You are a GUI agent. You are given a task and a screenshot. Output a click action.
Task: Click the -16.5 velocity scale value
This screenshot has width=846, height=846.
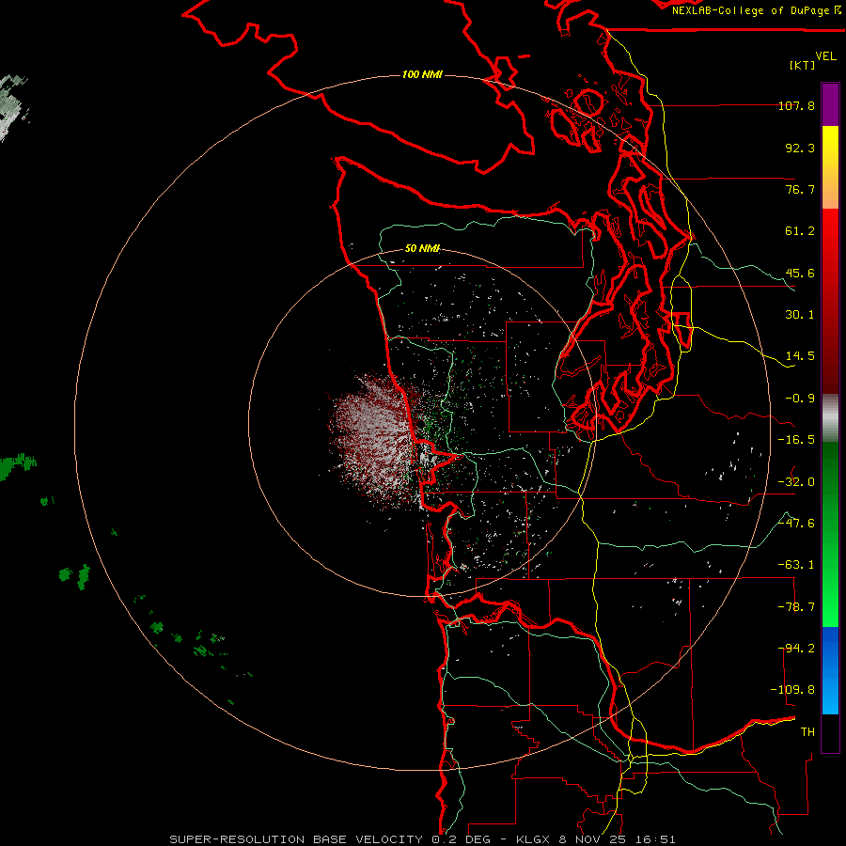click(796, 440)
